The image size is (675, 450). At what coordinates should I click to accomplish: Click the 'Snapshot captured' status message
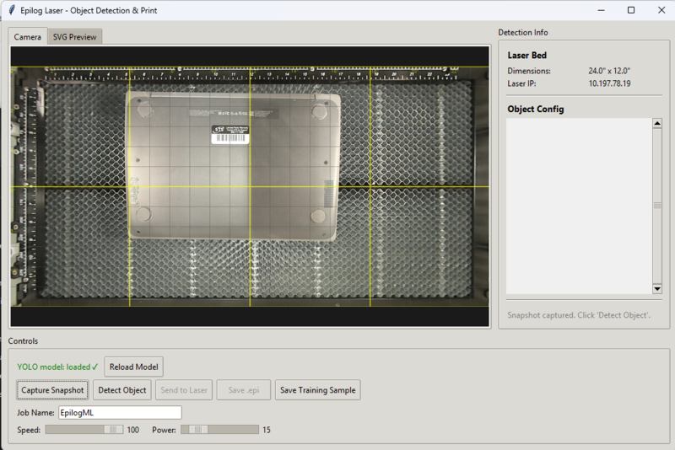point(579,315)
